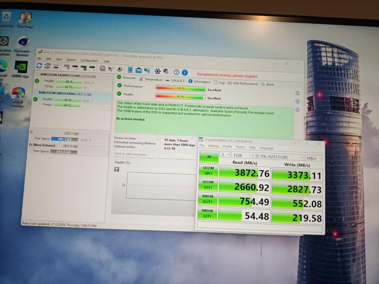This screenshot has height=284, width=379.
Task: Click the gray hammer disk test icon
Action: tap(67, 67)
